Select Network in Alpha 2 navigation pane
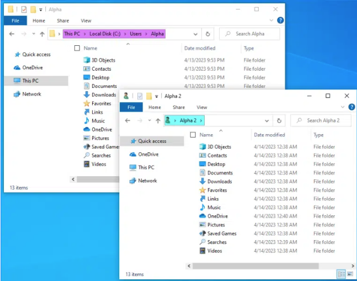 click(147, 181)
